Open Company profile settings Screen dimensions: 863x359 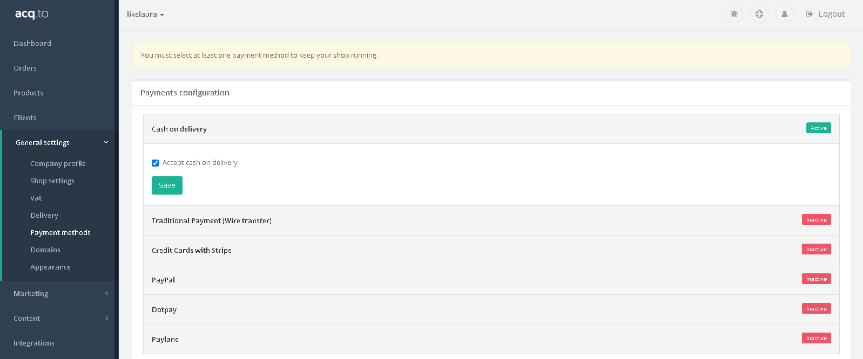click(x=58, y=163)
